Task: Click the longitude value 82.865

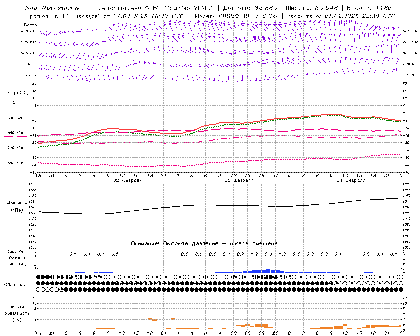Action: [x=266, y=8]
